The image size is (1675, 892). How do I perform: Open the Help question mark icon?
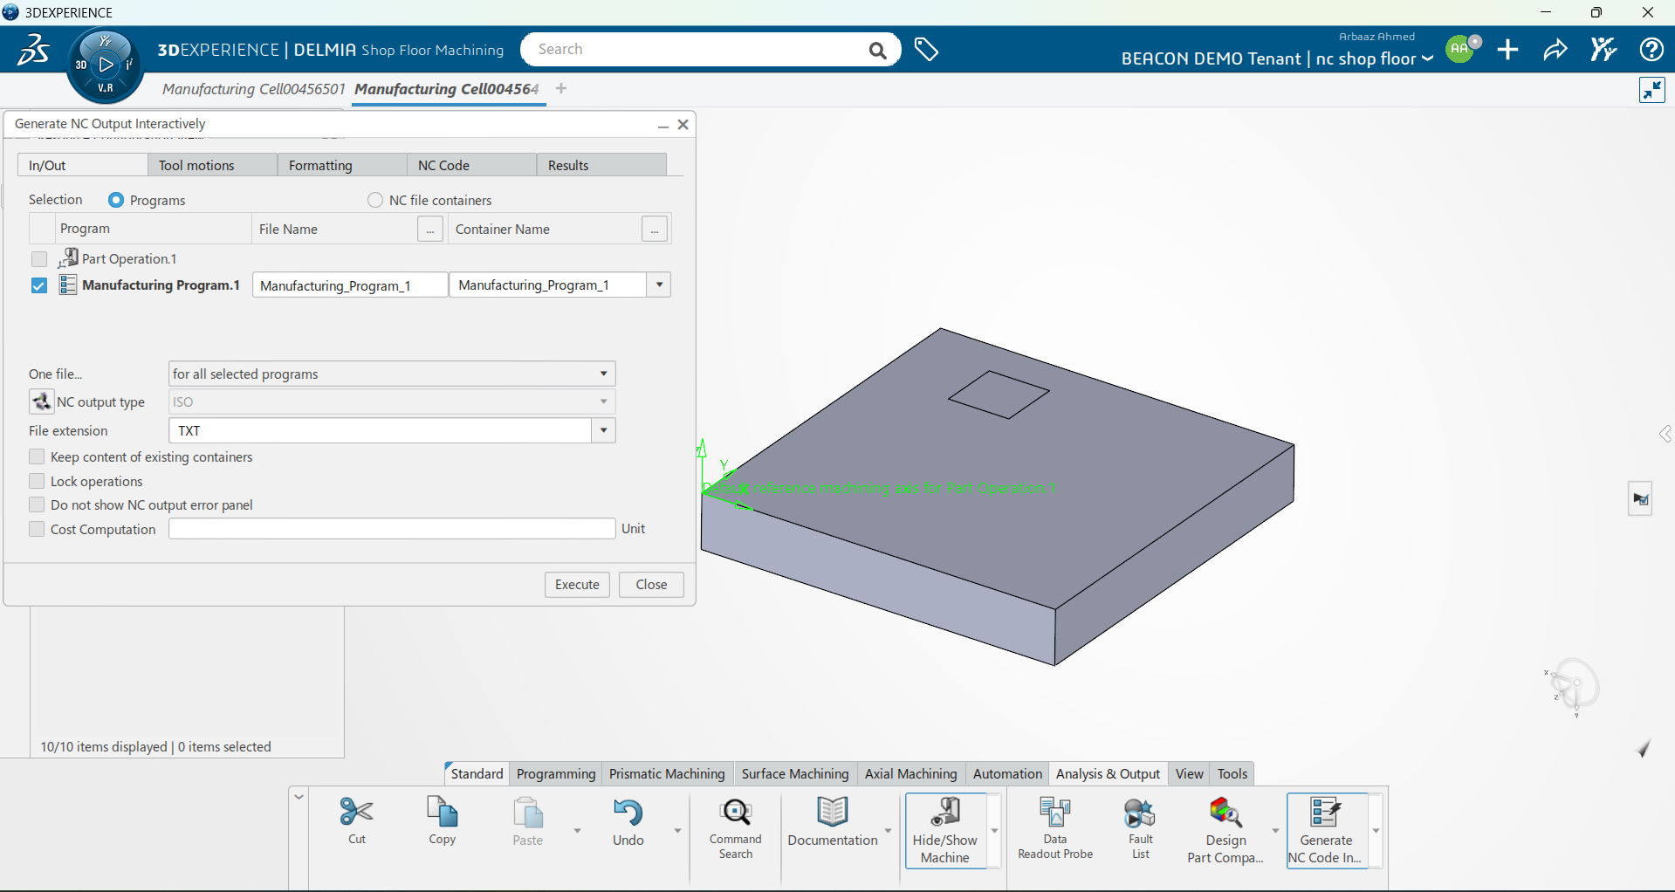click(x=1651, y=50)
